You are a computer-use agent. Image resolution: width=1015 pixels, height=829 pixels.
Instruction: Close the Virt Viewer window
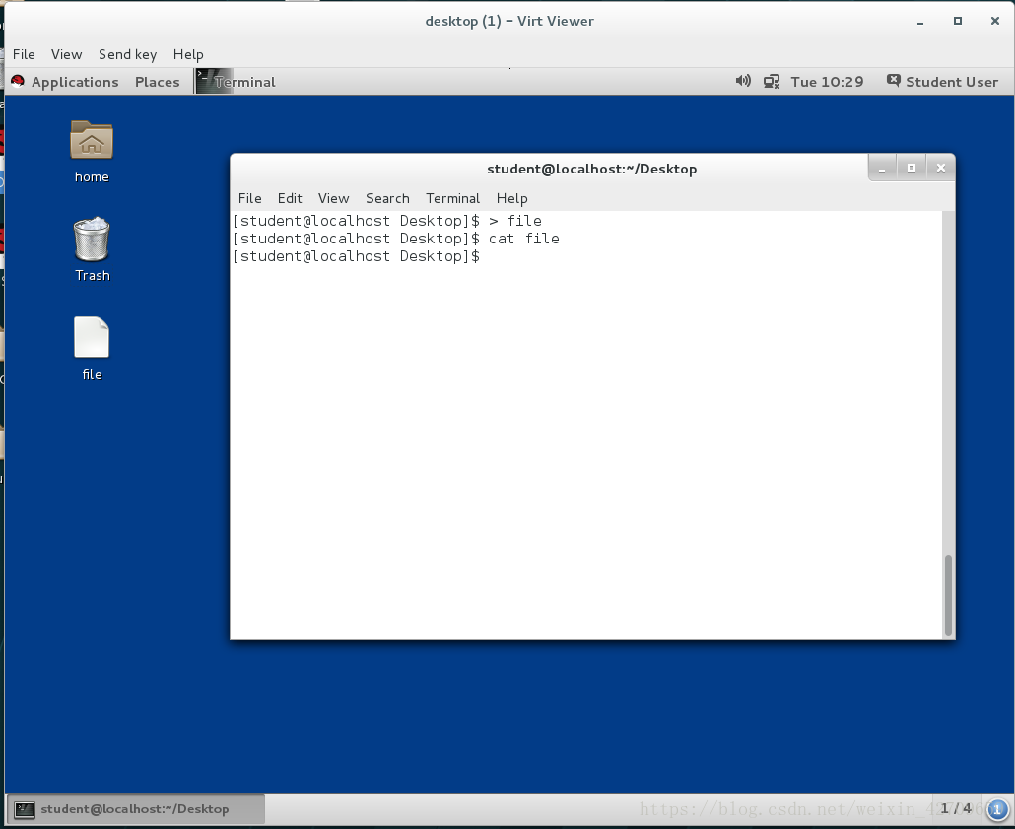click(995, 21)
